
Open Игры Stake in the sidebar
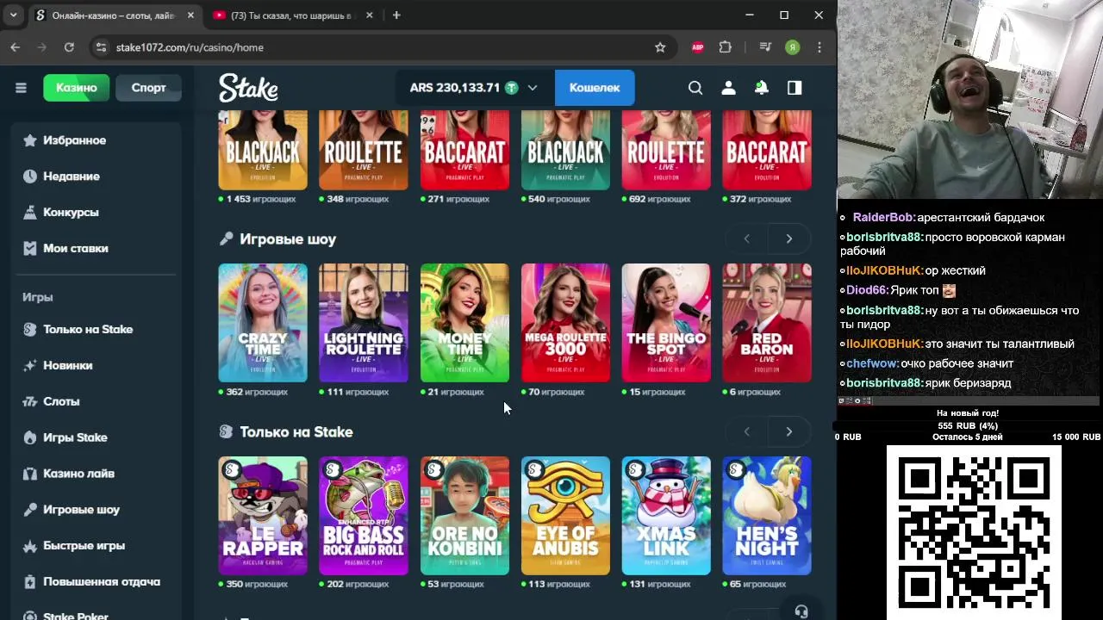pos(97,437)
